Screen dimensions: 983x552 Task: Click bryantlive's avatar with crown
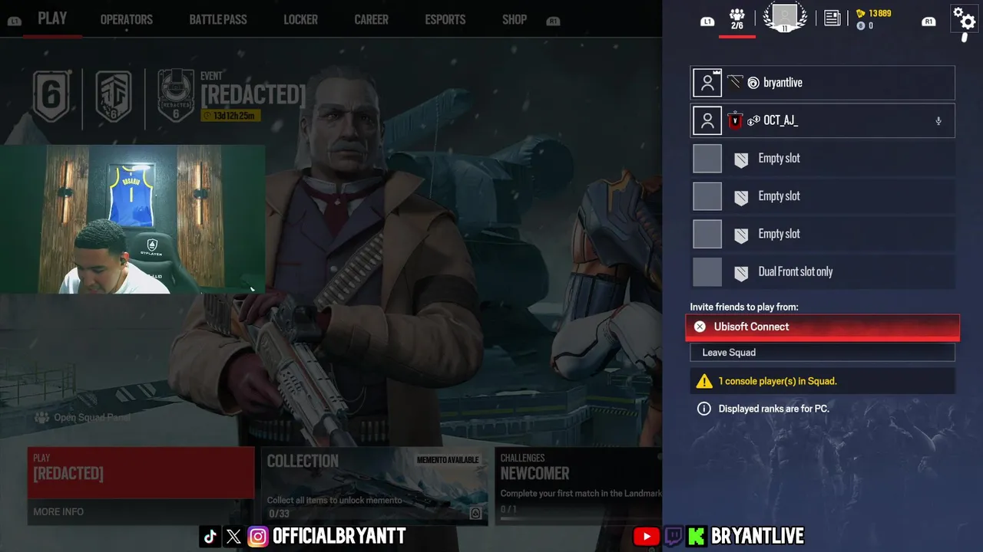tap(707, 83)
